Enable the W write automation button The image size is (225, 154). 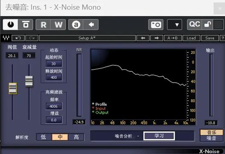coord(58,25)
